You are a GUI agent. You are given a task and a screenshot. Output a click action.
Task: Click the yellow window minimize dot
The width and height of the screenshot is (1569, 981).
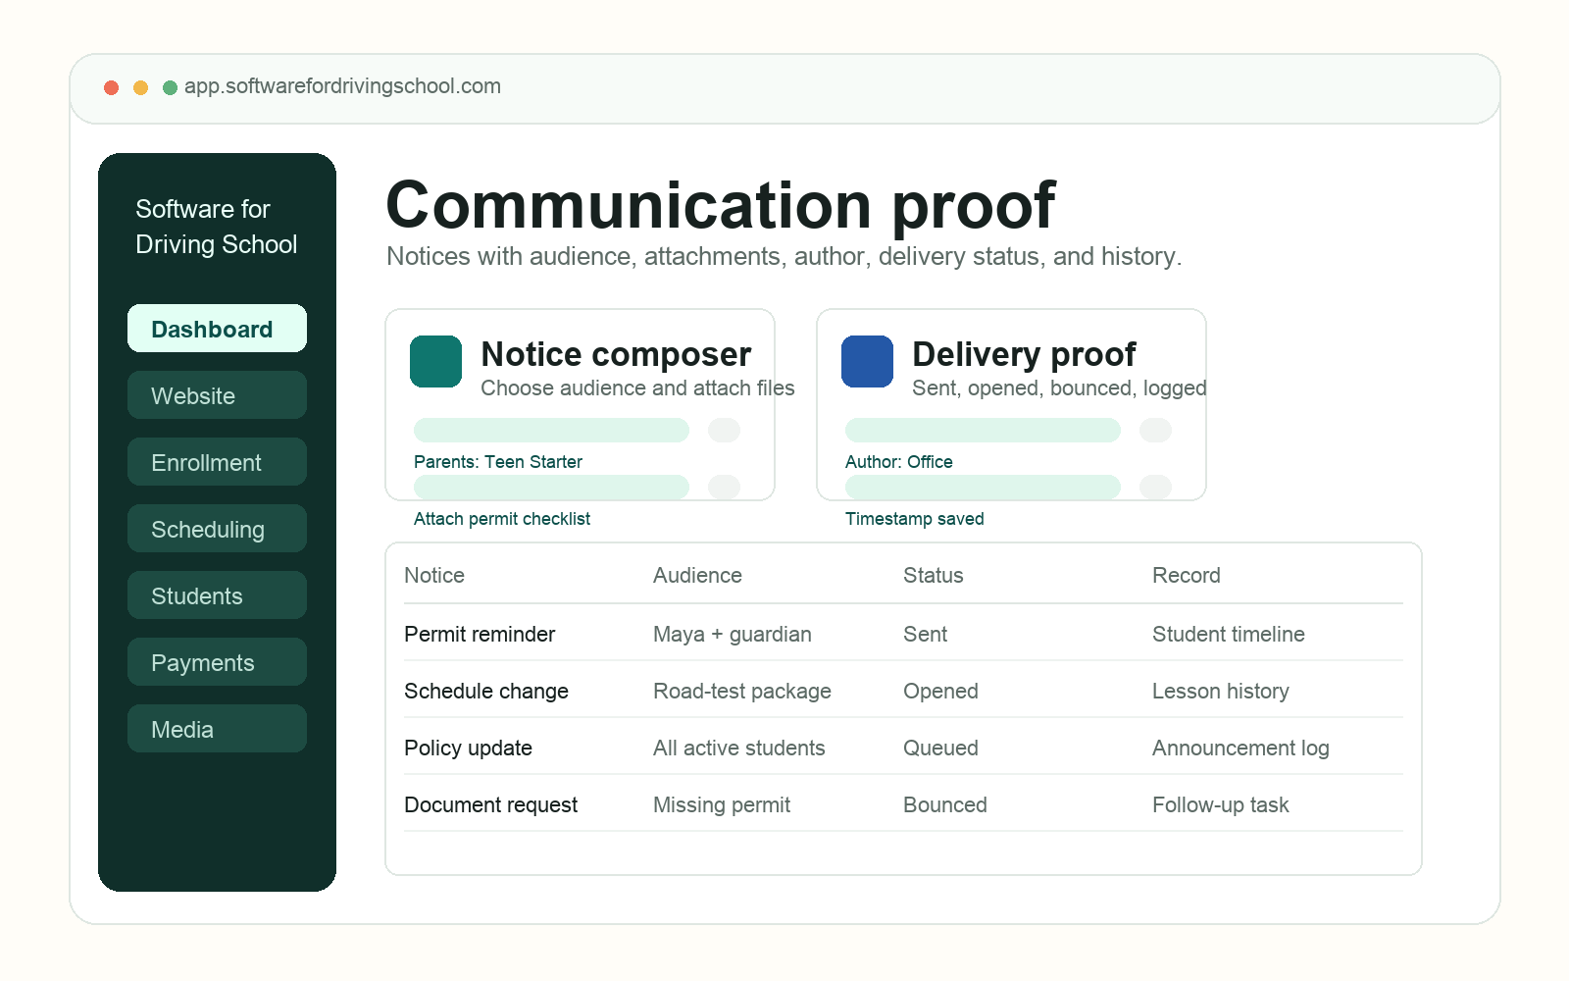click(x=141, y=87)
